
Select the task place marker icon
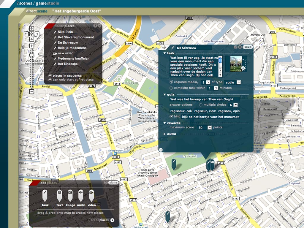point(45,196)
